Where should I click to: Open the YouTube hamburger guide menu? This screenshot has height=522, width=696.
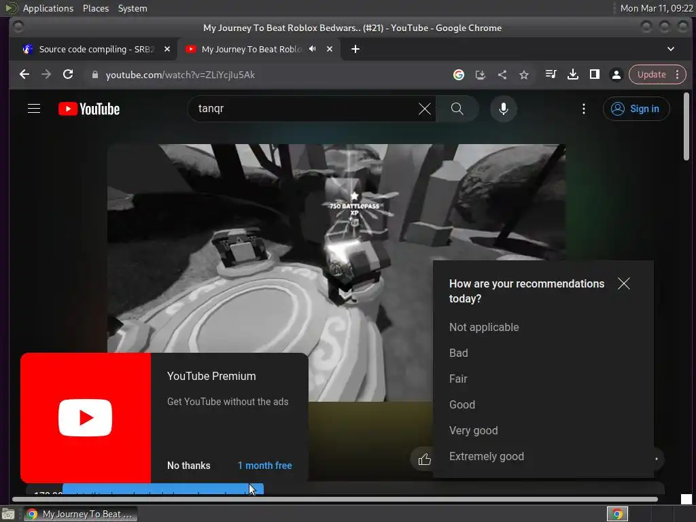[34, 109]
